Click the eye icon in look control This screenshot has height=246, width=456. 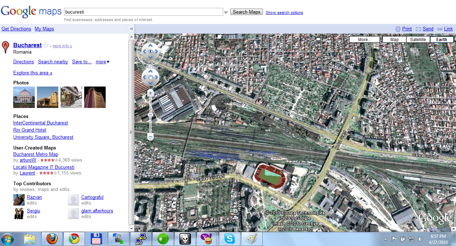click(150, 51)
